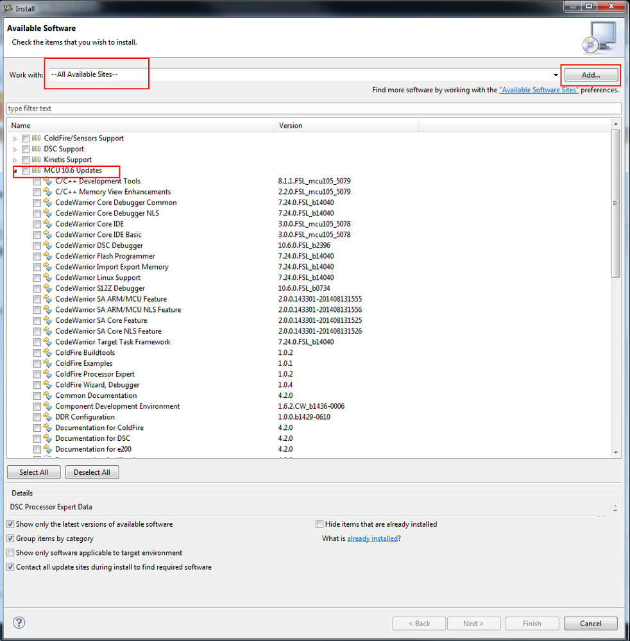Viewport: 630px width, 641px height.
Task: Click the CodeWarrior Flash Programmer feature icon
Action: click(x=48, y=256)
